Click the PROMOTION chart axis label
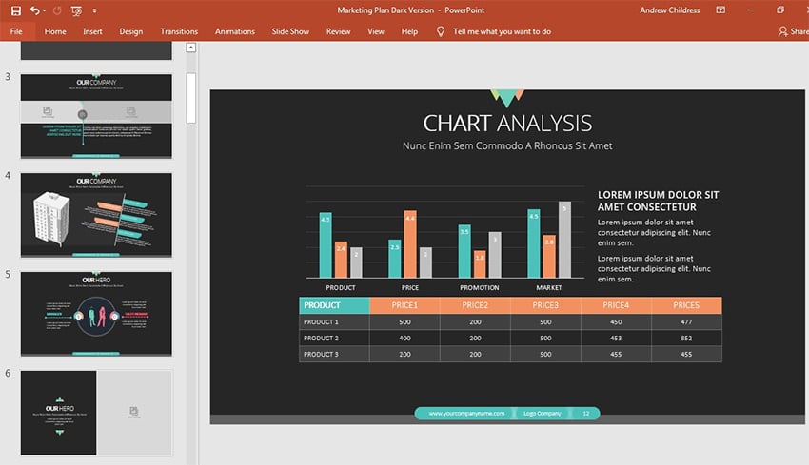The width and height of the screenshot is (809, 465). click(x=480, y=288)
